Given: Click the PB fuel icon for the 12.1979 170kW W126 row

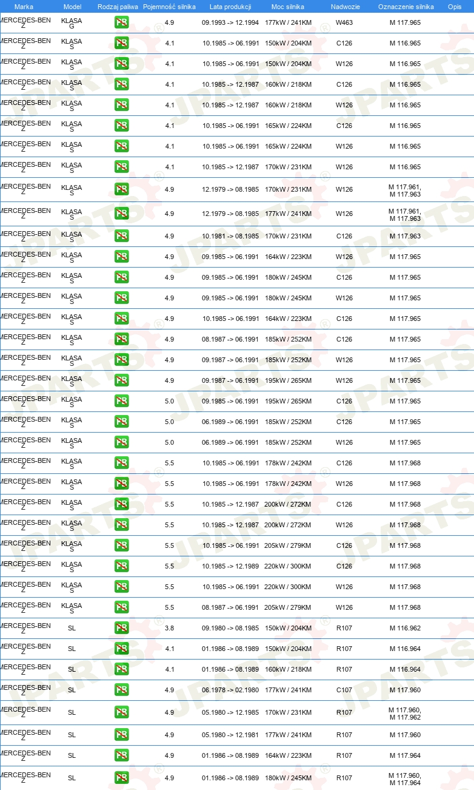Looking at the screenshot, I should pos(121,190).
